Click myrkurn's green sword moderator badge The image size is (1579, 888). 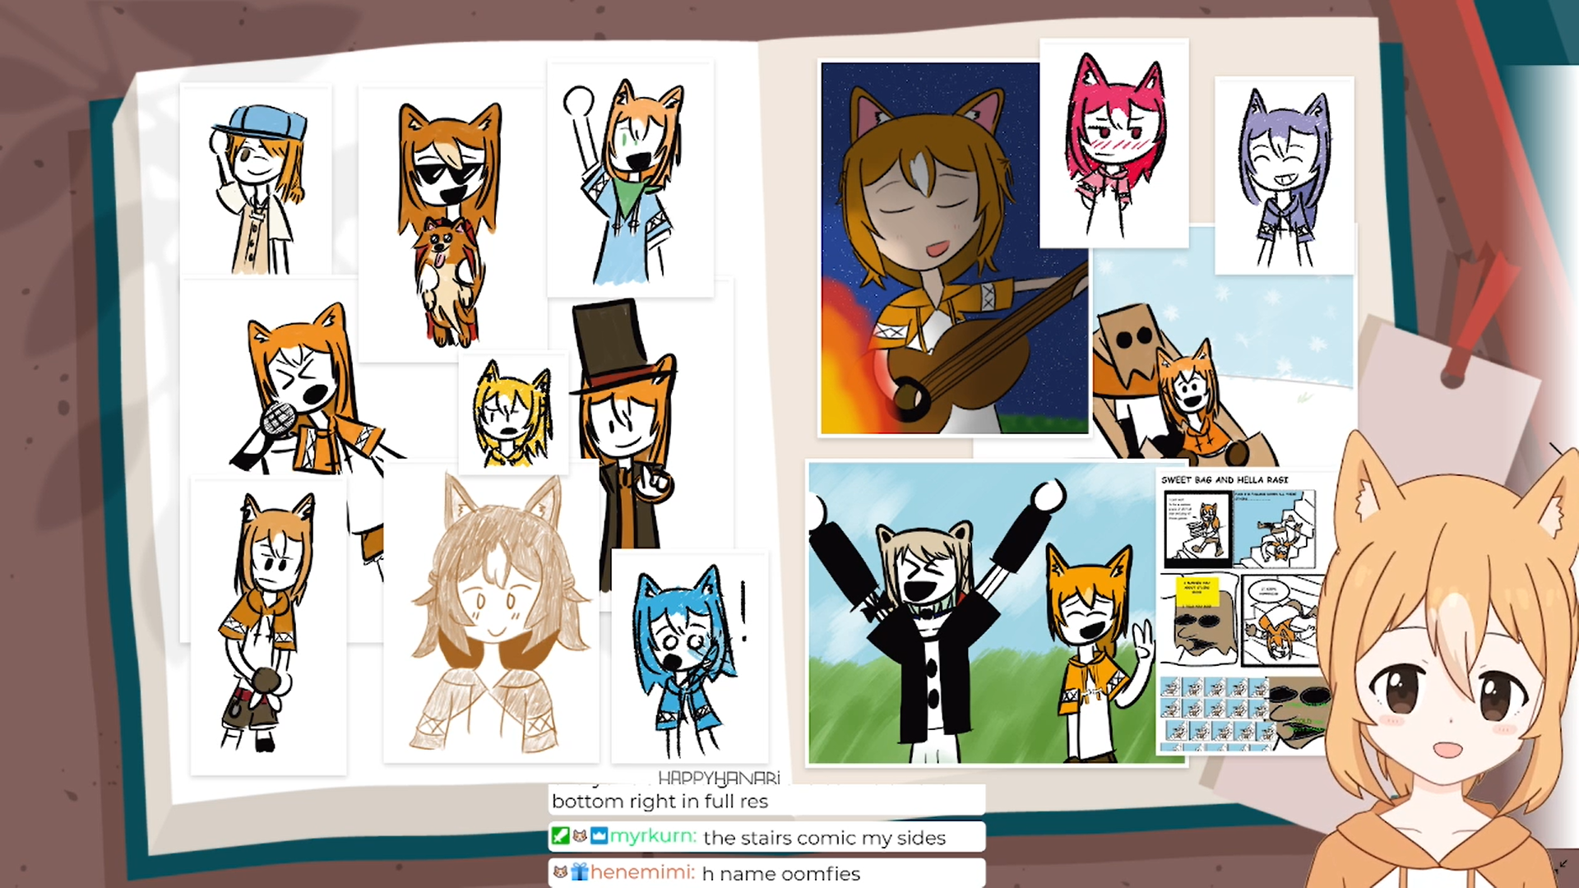560,836
